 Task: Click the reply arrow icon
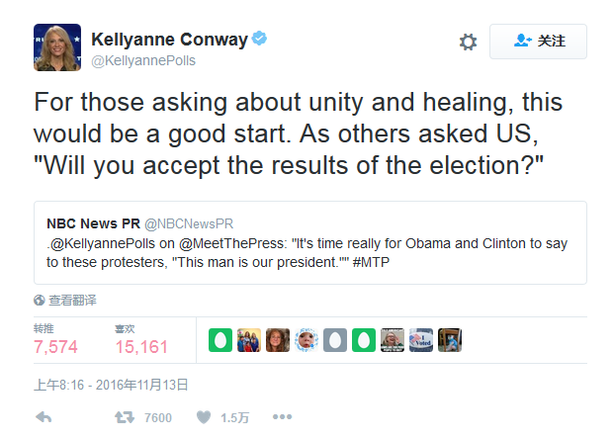point(44,417)
